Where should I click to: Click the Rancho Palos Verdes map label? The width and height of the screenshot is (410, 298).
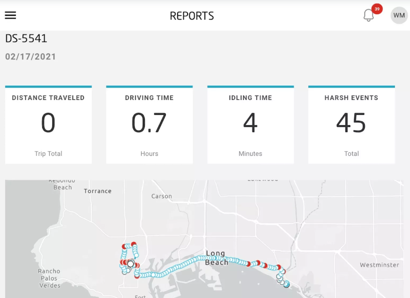49,278
